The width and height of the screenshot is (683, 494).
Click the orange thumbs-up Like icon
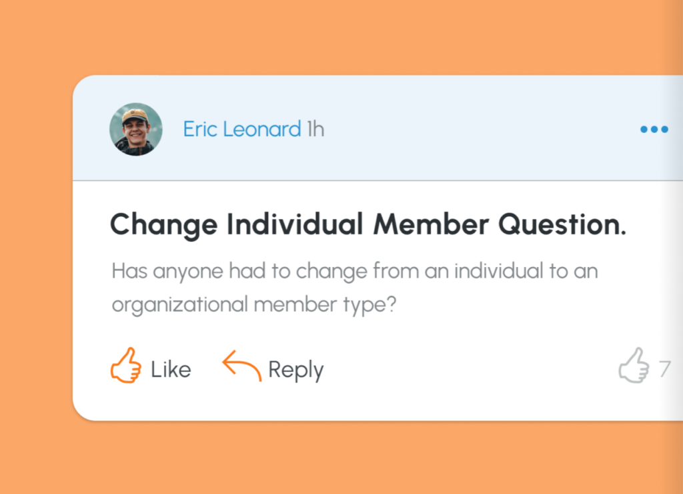(x=126, y=365)
